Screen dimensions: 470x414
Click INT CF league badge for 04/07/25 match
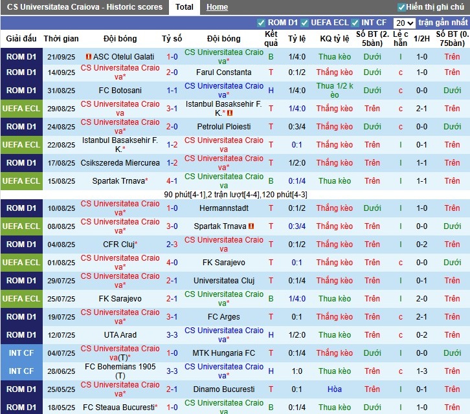(x=21, y=353)
